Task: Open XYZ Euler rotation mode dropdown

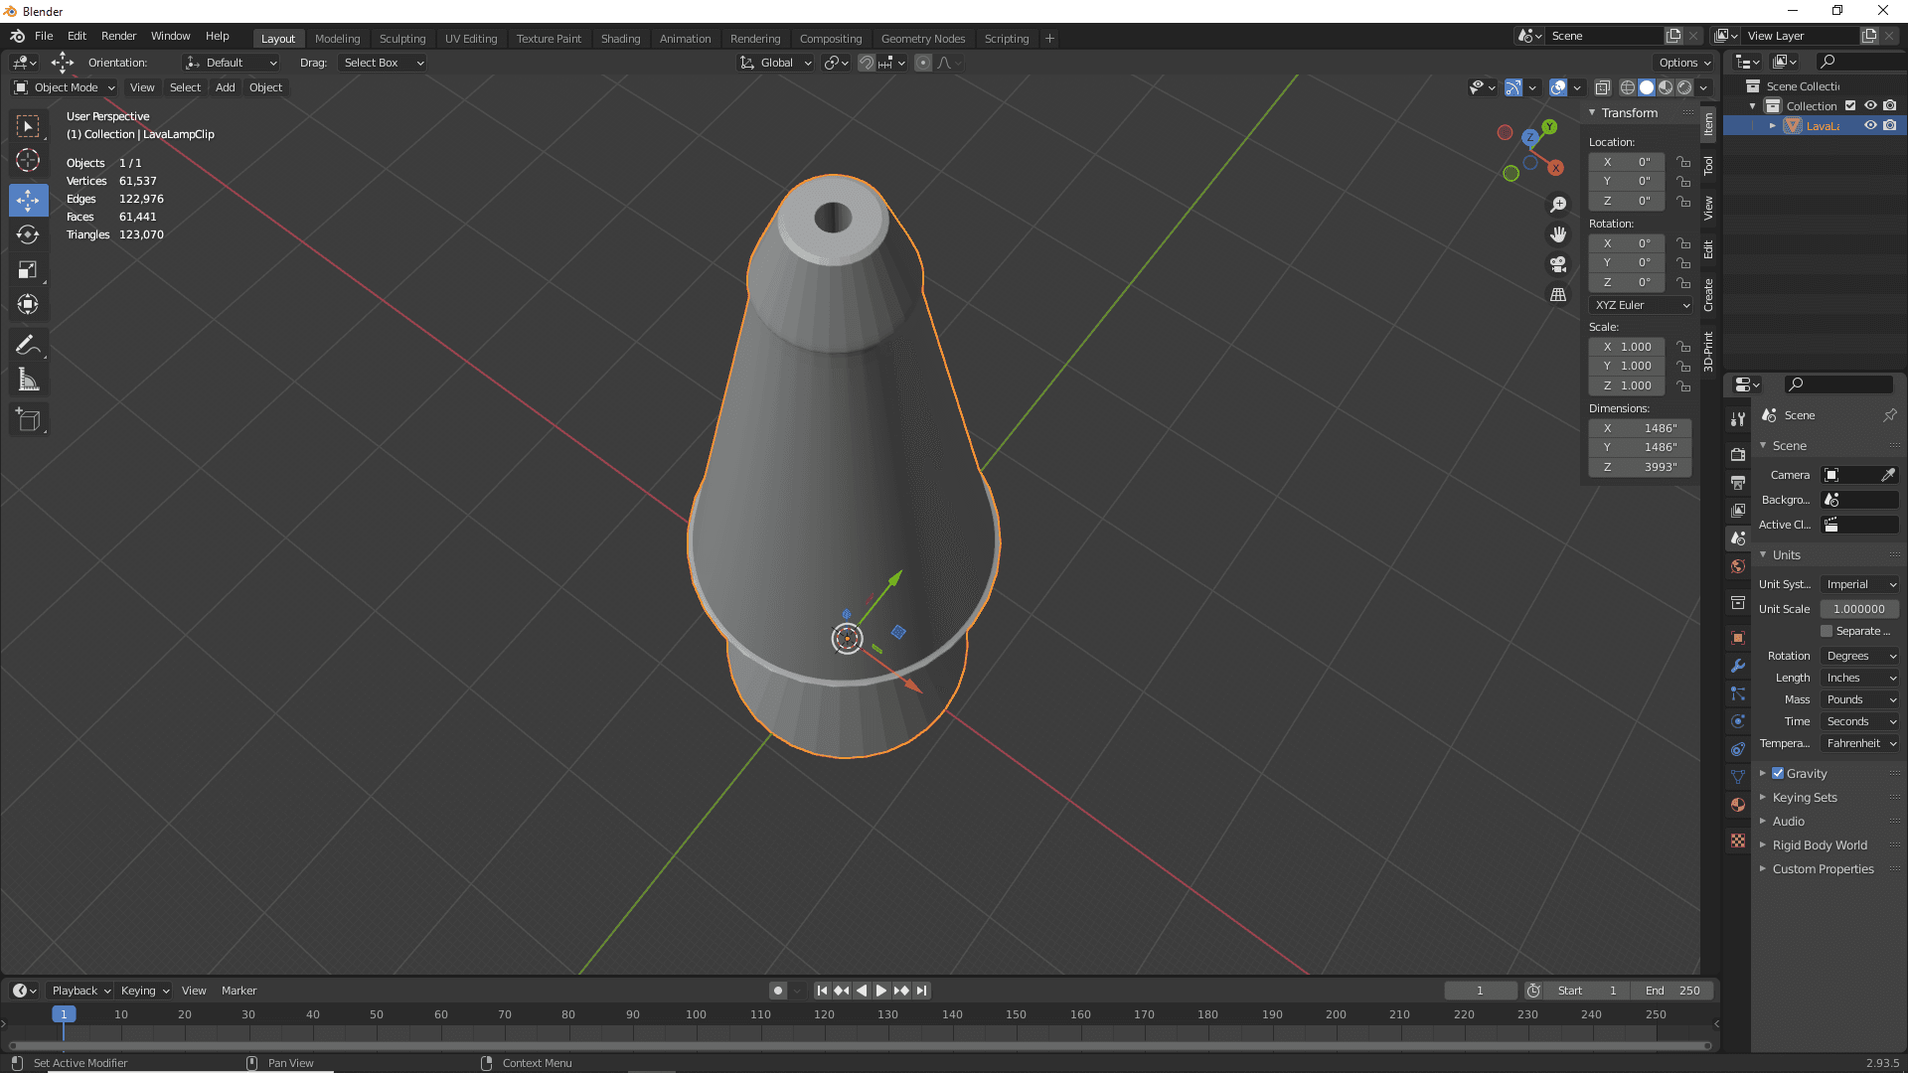Action: 1640,305
